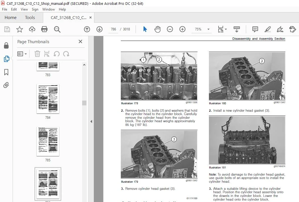Open the Help menu
Image resolution: width=299 pixels, height=202 pixels.
click(62, 9)
